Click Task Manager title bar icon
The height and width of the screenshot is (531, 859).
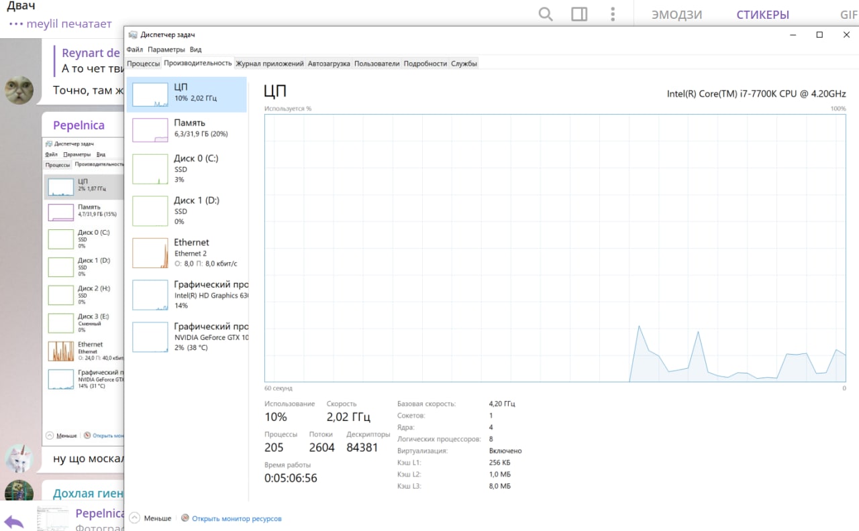(x=133, y=35)
